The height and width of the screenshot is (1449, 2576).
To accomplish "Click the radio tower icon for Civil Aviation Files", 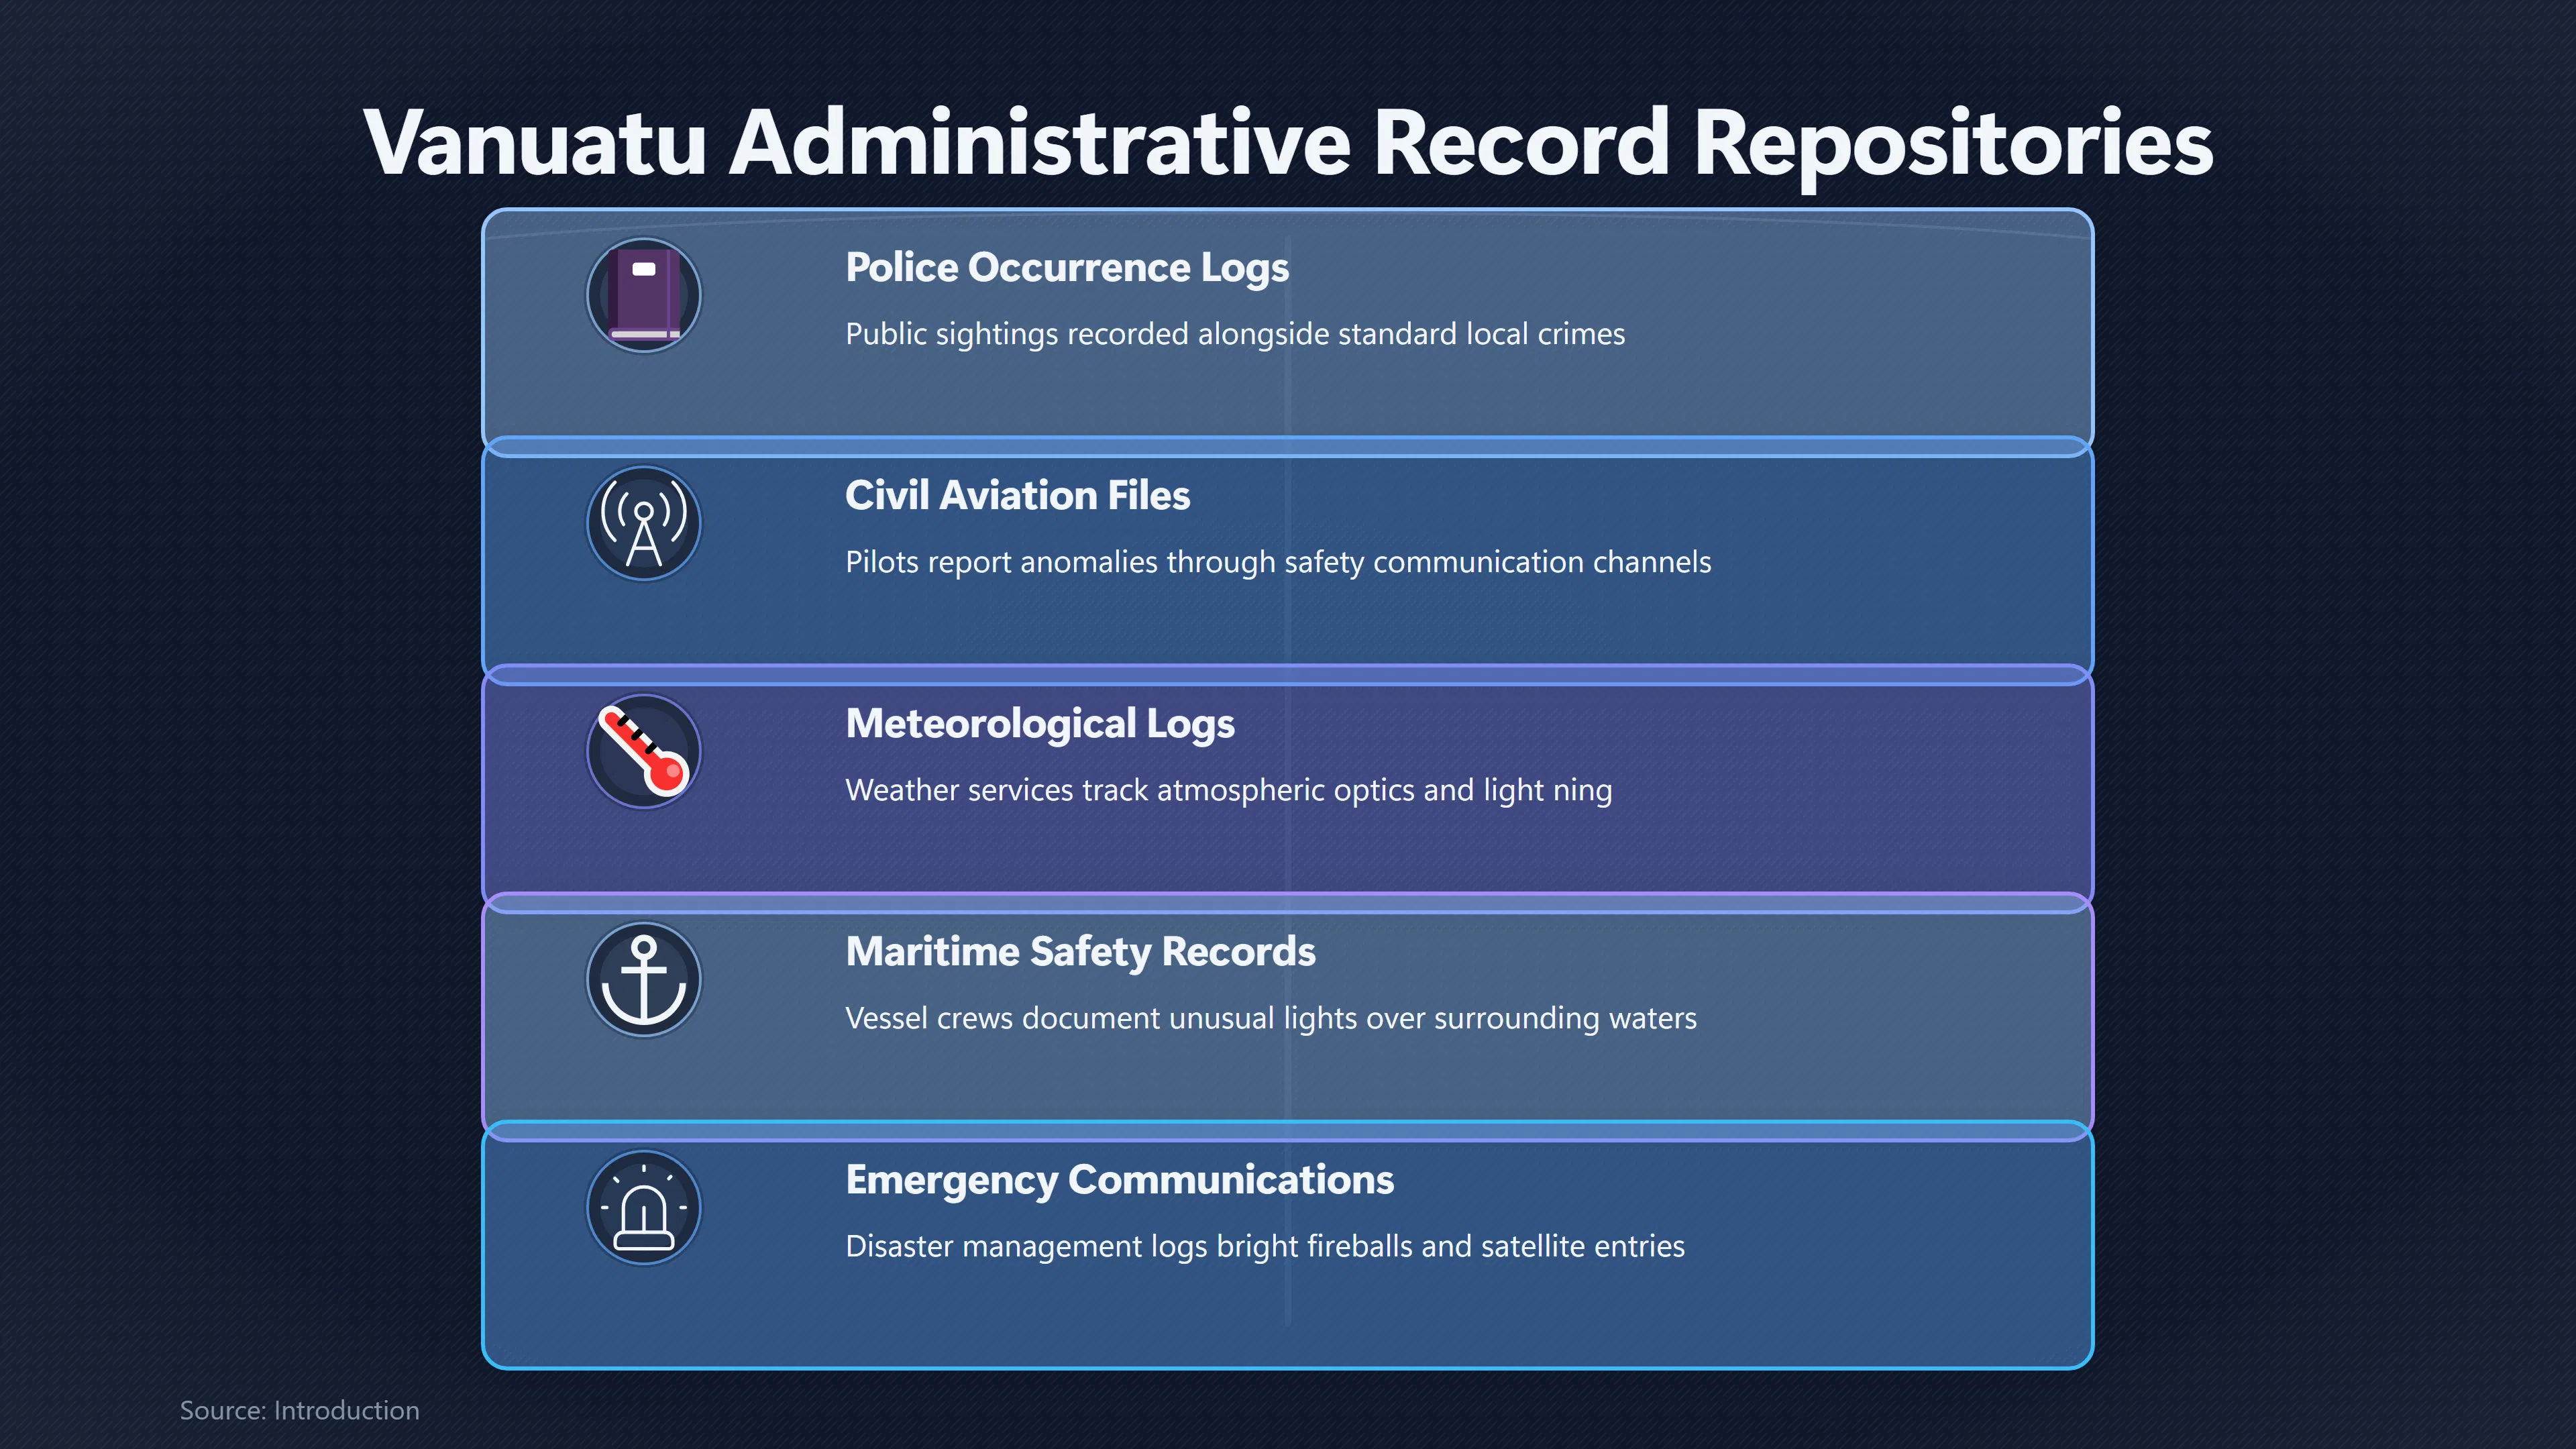I will (644, 523).
